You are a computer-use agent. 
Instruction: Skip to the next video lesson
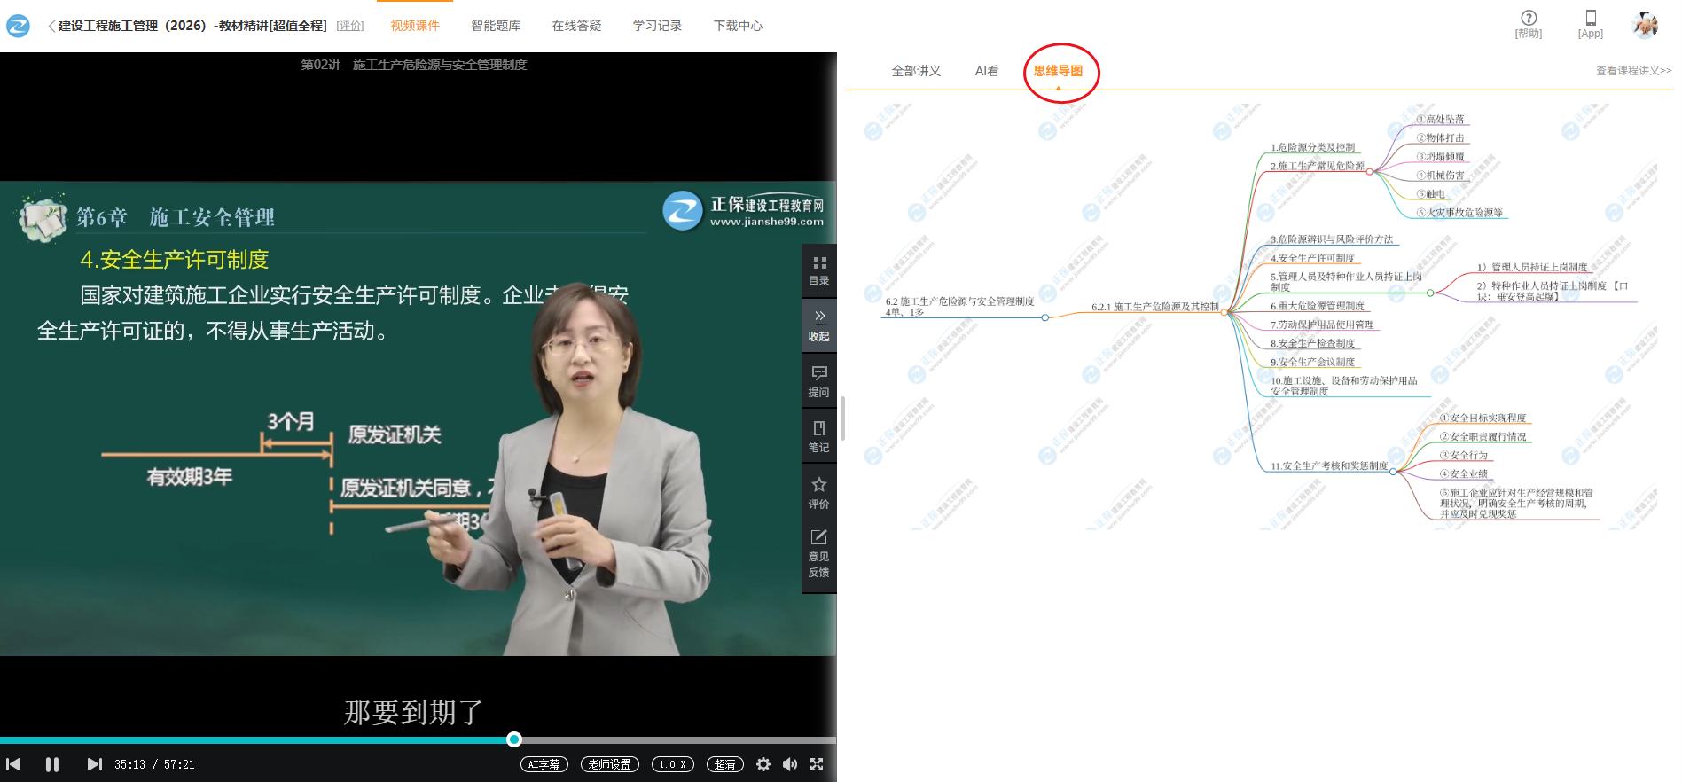click(x=94, y=764)
